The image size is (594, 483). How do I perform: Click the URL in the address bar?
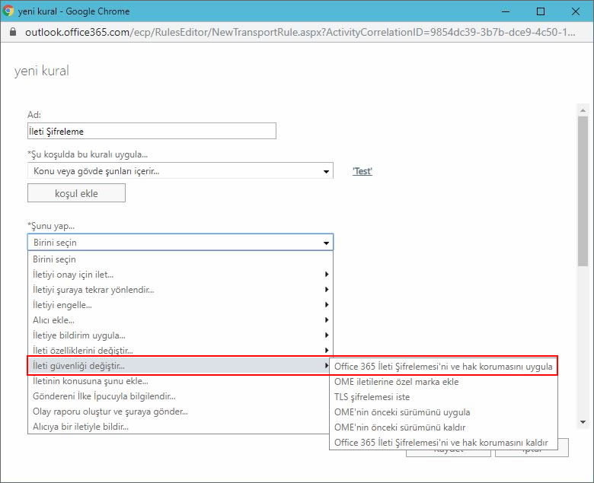pos(300,32)
